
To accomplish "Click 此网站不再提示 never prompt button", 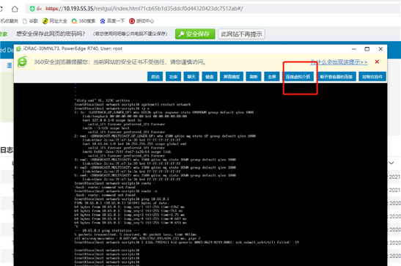I will point(241,34).
